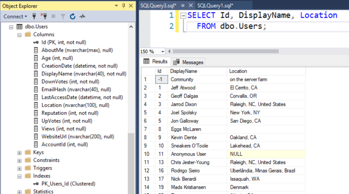Click the Filter funnel icon
349x194 pixels.
tap(64, 16)
